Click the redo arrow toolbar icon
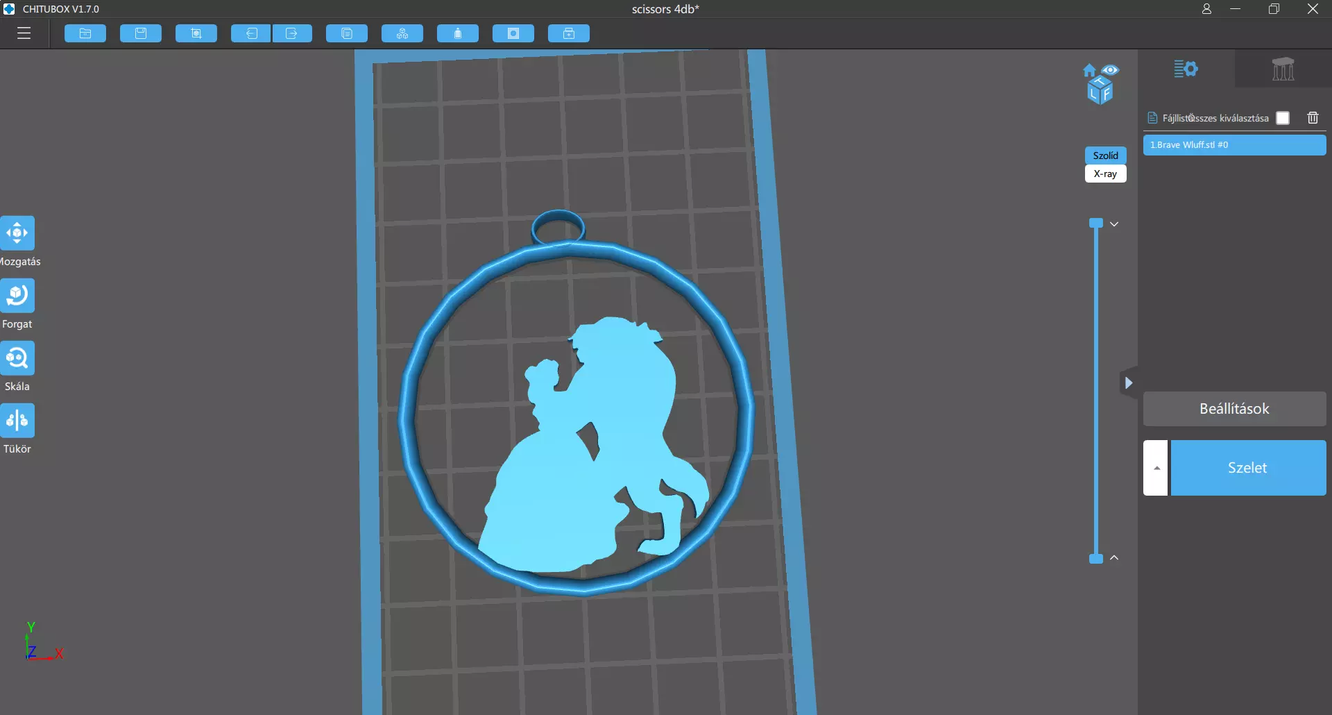Viewport: 1332px width, 715px height. point(292,33)
